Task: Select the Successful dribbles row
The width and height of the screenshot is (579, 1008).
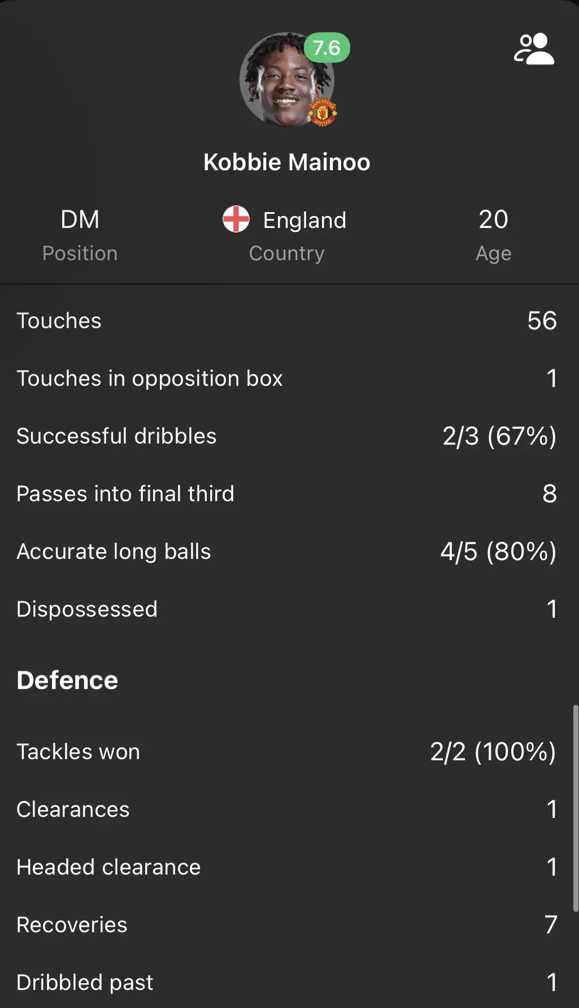Action: point(289,436)
